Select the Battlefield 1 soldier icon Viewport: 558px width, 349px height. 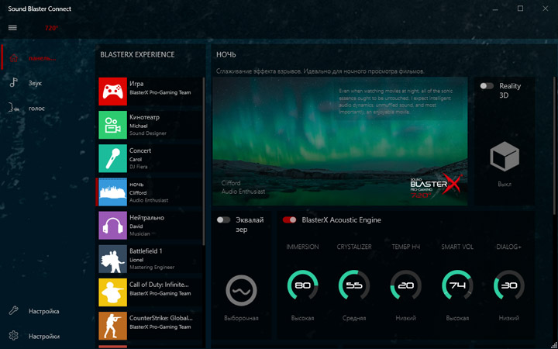tap(113, 259)
